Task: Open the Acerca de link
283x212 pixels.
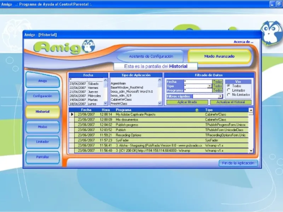Action: pyautogui.click(x=243, y=42)
